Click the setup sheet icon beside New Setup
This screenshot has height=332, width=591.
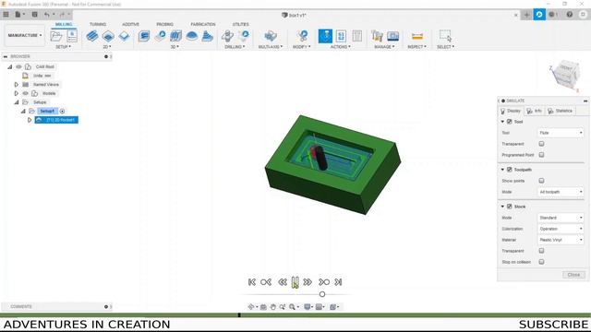click(x=72, y=36)
